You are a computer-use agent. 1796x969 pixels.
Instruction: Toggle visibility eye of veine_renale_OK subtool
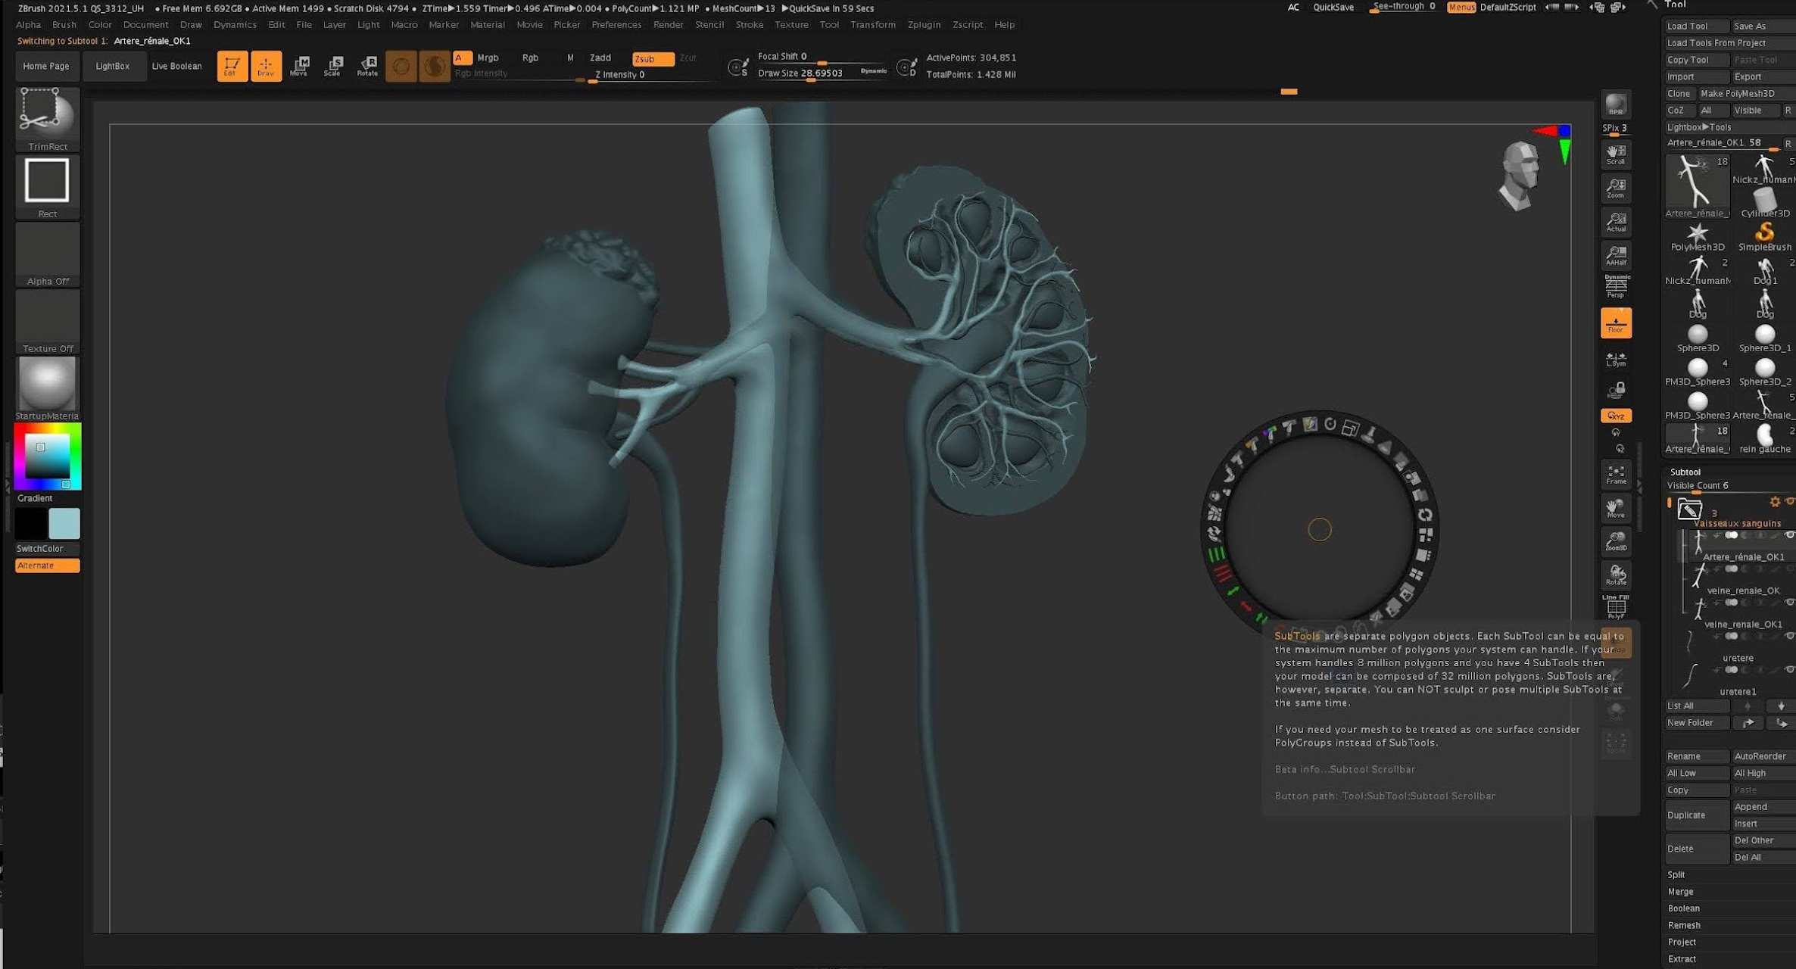[x=1790, y=569]
